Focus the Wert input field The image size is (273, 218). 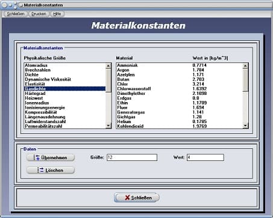click(206, 157)
